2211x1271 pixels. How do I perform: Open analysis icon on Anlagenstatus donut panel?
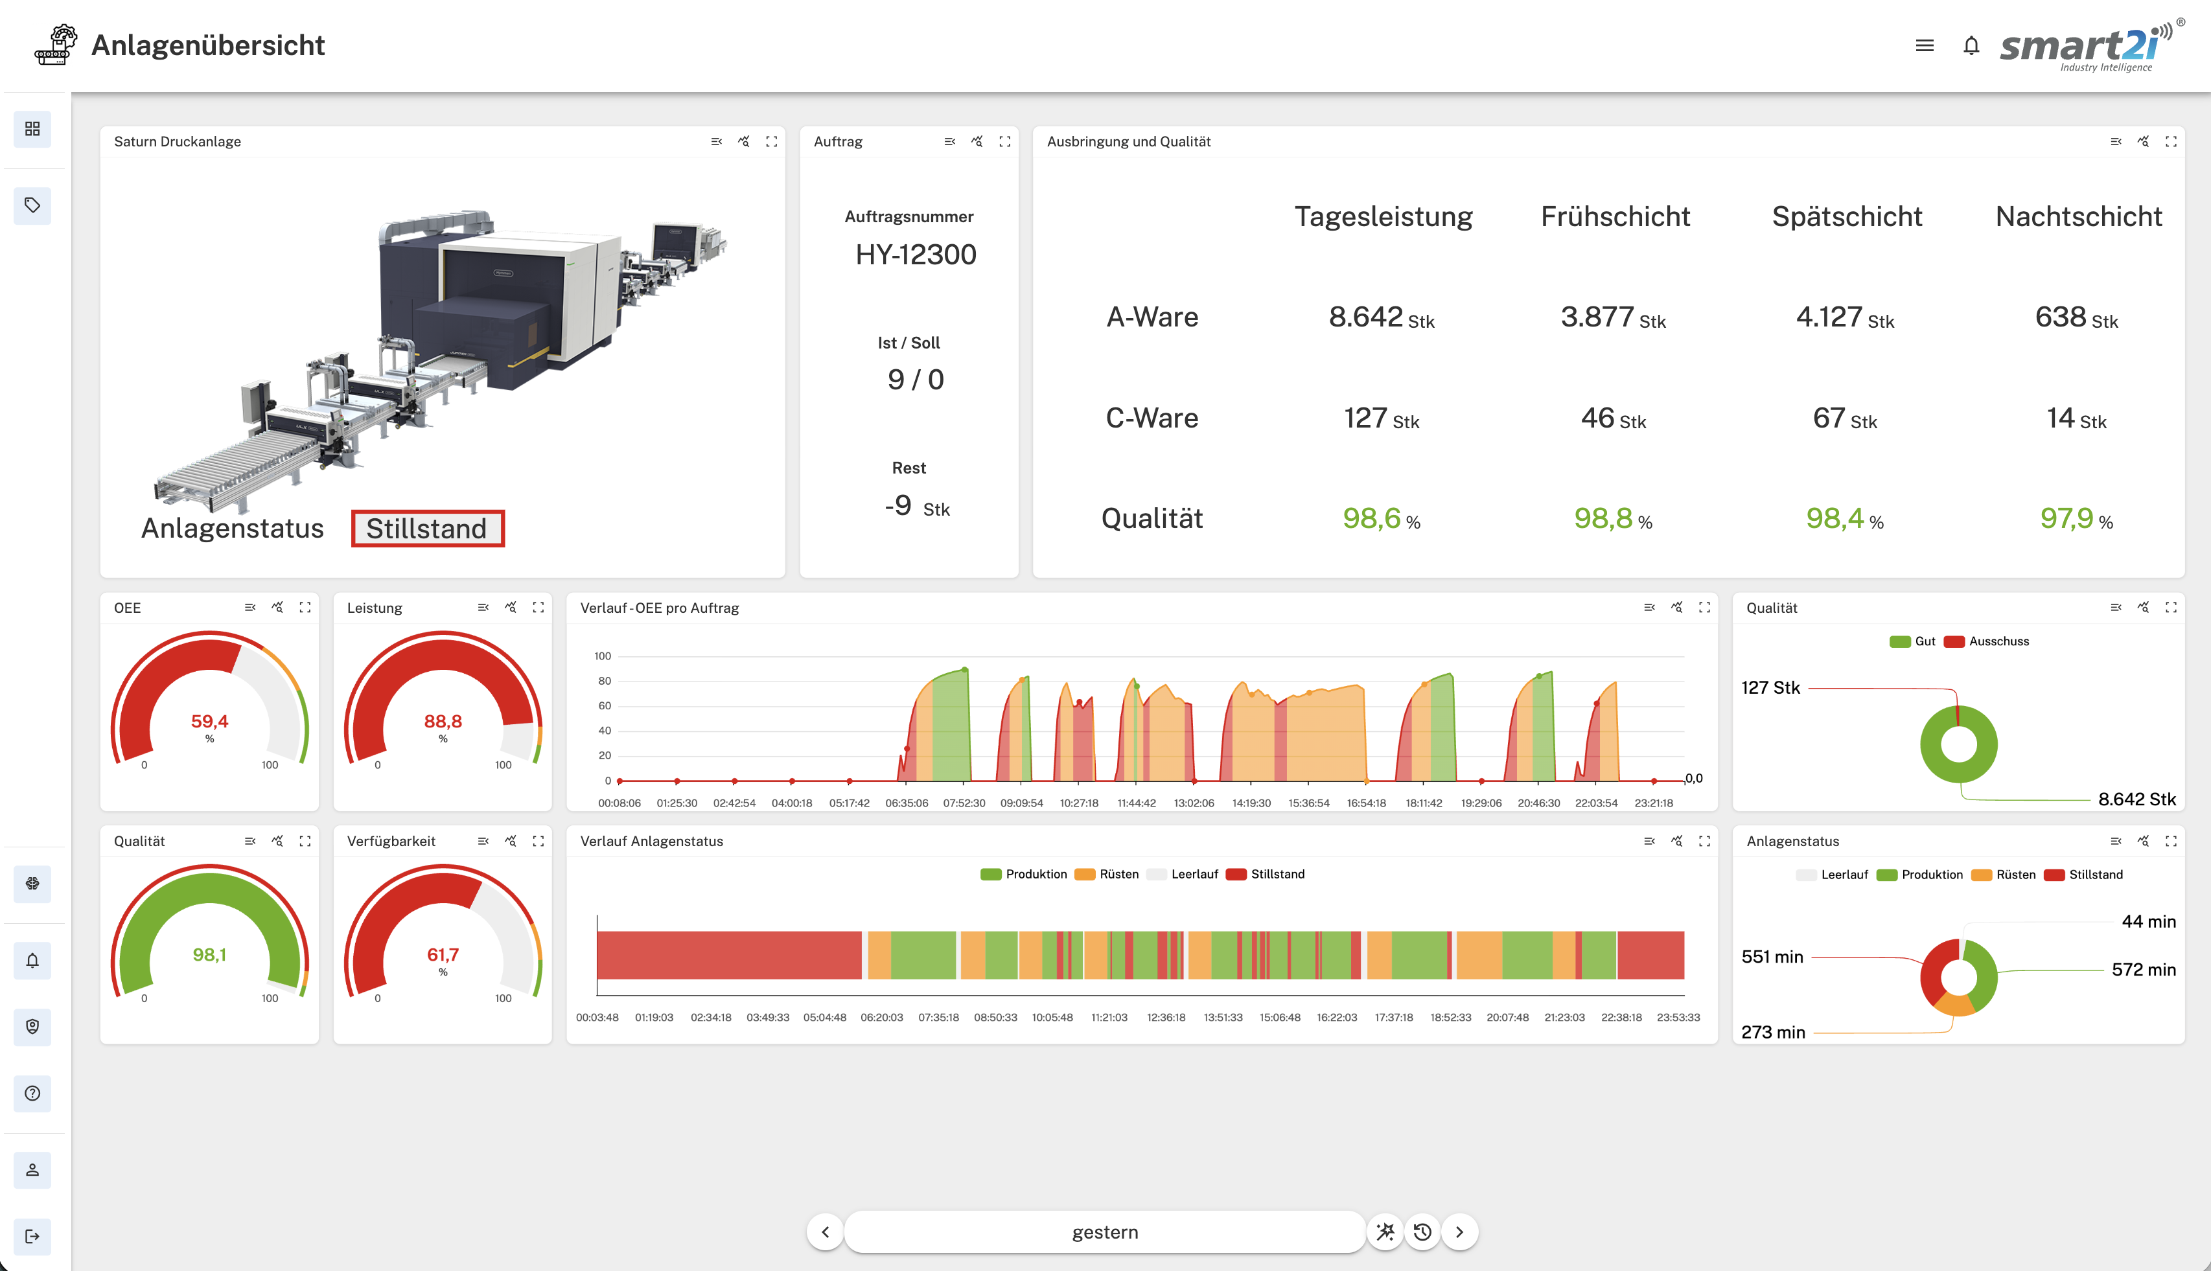[2144, 841]
